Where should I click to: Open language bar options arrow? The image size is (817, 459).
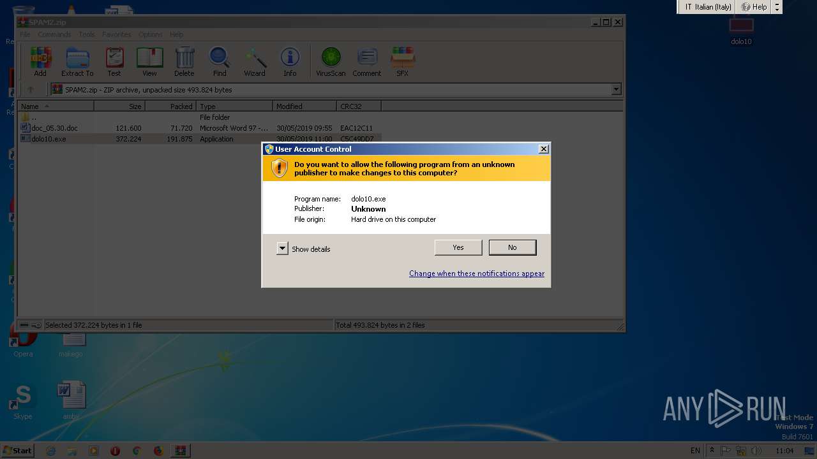tap(777, 7)
